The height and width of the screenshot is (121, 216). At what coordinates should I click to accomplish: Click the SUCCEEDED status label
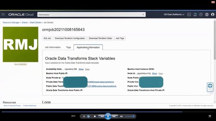pyautogui.click(x=21, y=64)
